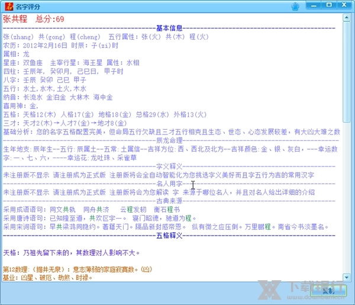
Task: Click the 总分:69 score text
Action: coord(50,19)
